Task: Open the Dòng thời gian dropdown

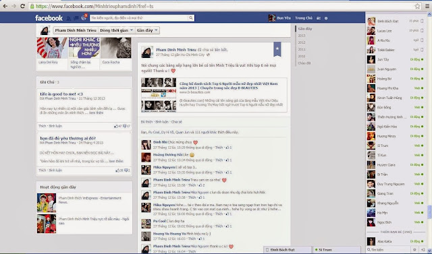Action: 117,30
